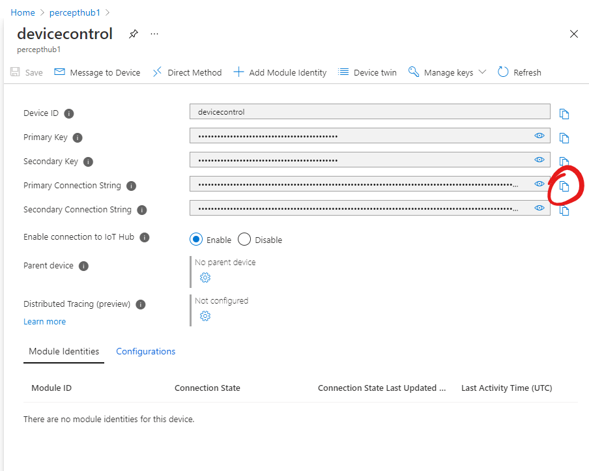
Task: Show the Primary Key value
Action: [539, 136]
